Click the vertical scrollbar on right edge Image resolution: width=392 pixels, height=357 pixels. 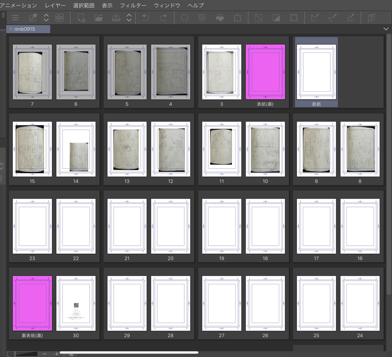[x=389, y=165]
